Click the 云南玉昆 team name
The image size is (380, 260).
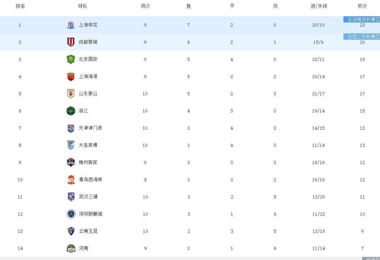(x=88, y=231)
